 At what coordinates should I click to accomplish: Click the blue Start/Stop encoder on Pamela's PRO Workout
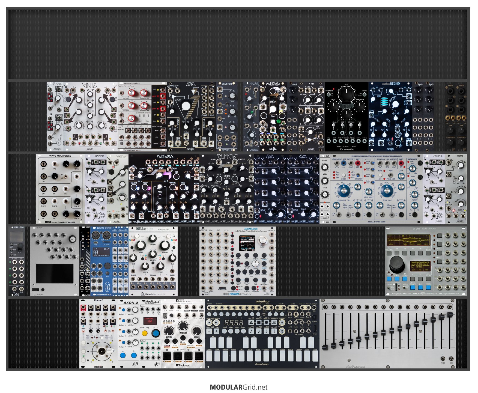click(156, 333)
